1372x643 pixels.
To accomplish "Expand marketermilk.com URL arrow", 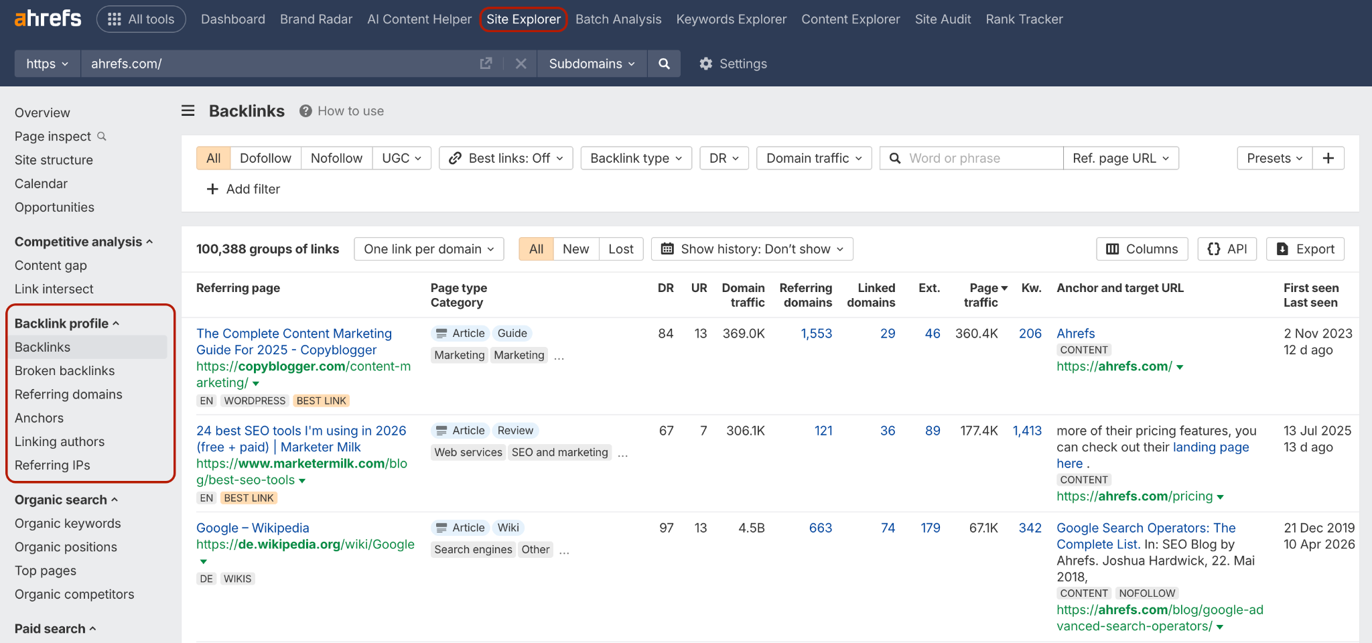I will pyautogui.click(x=302, y=481).
